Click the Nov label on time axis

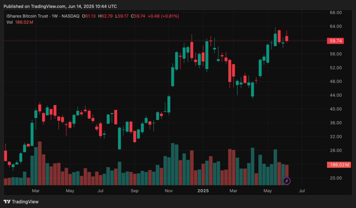coord(169,191)
